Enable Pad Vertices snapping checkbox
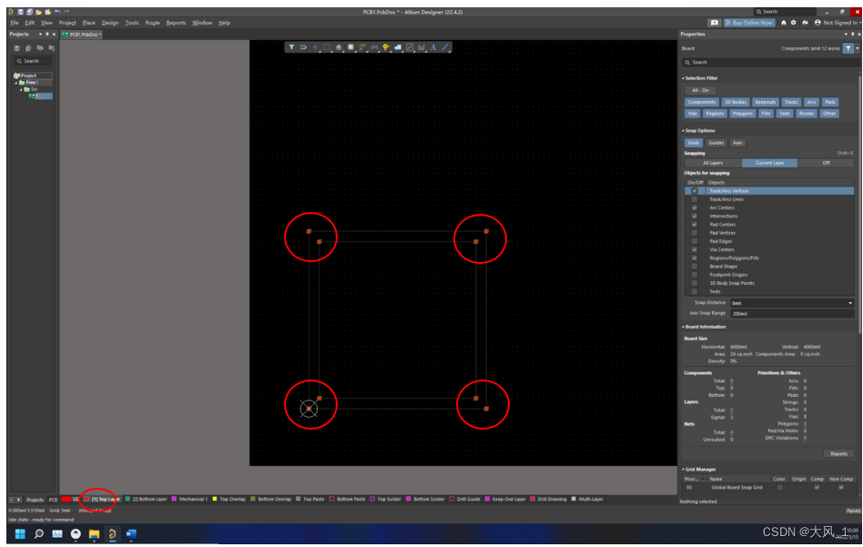The image size is (863, 547). [x=694, y=233]
